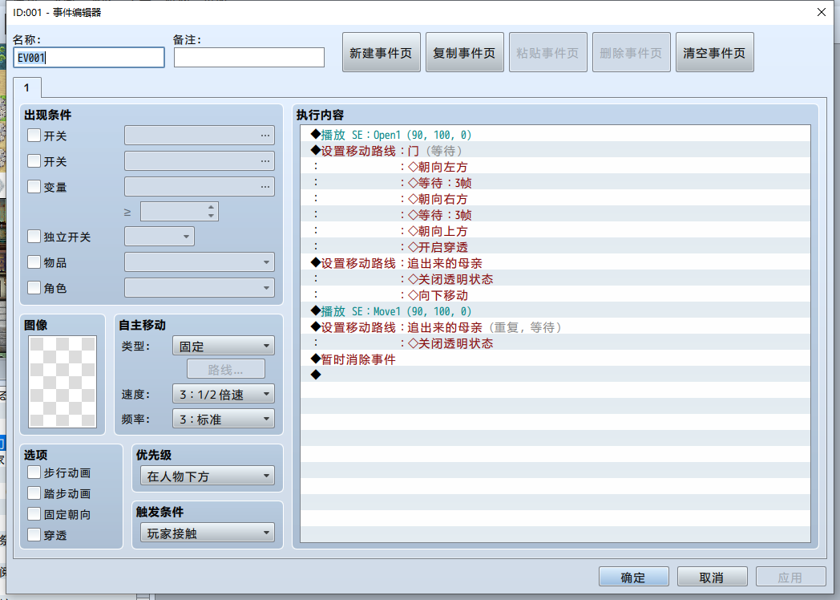Tick the 独立开关 checkbox
Viewport: 840px width, 600px height.
(34, 237)
